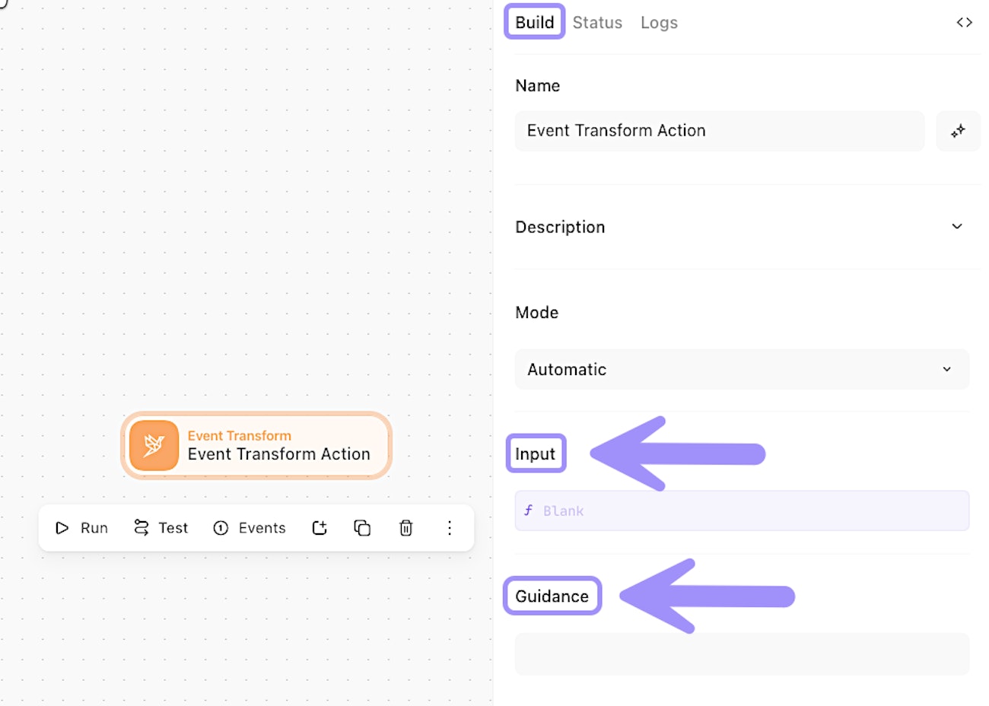Image resolution: width=989 pixels, height=706 pixels.
Task: Click the Name text field
Action: pyautogui.click(x=719, y=131)
